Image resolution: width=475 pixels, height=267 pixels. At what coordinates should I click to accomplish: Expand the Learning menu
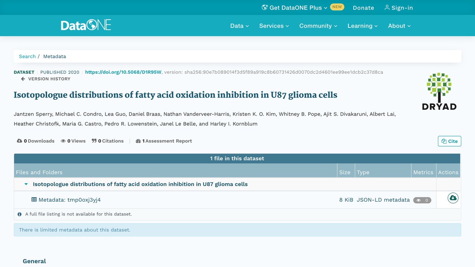coord(363,26)
